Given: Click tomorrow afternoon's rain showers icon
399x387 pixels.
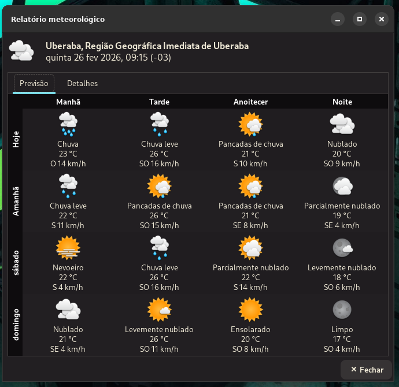Looking at the screenshot, I should coord(159,186).
